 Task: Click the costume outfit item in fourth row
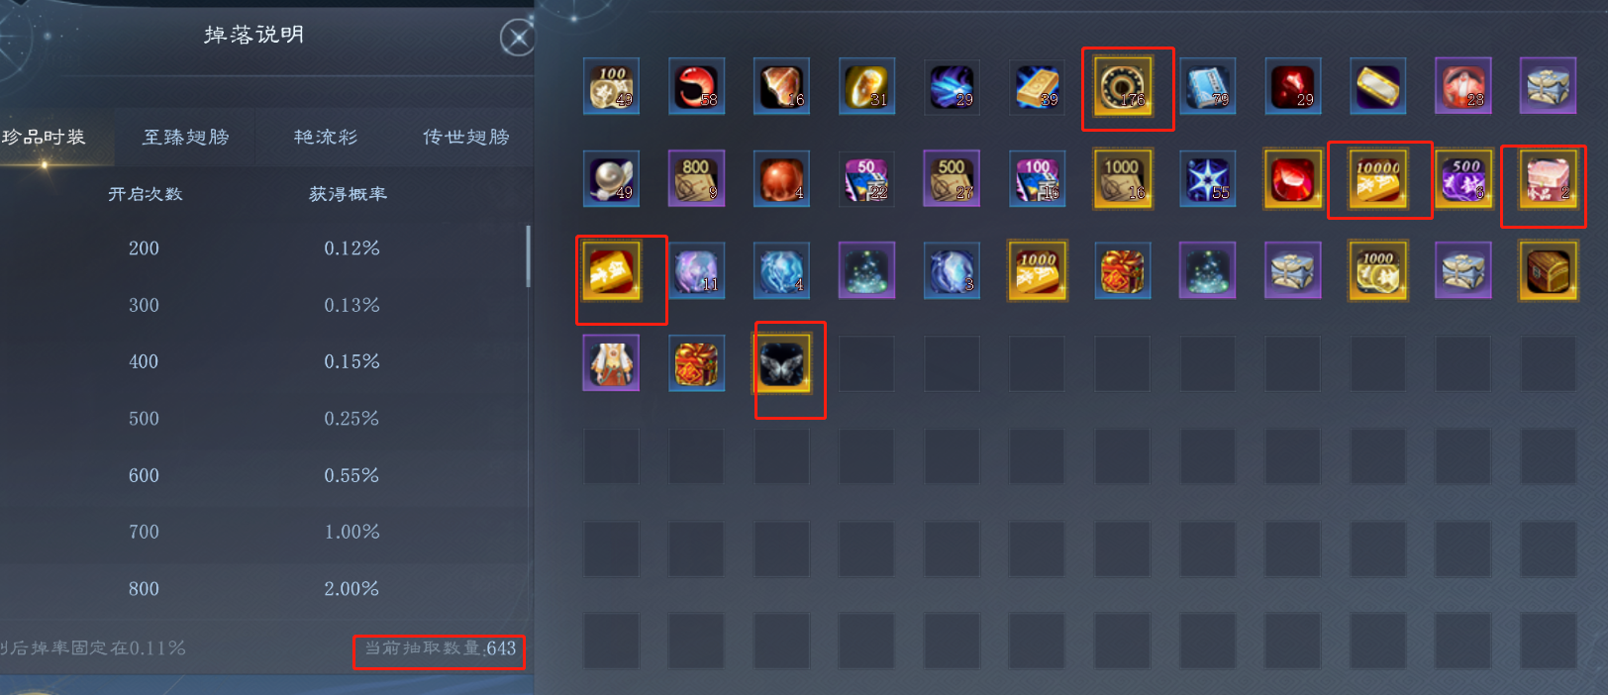pyautogui.click(x=611, y=363)
